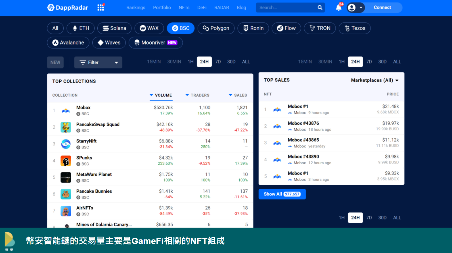Open StarryNift collection
Image resolution: width=452 pixels, height=253 pixels.
86,141
